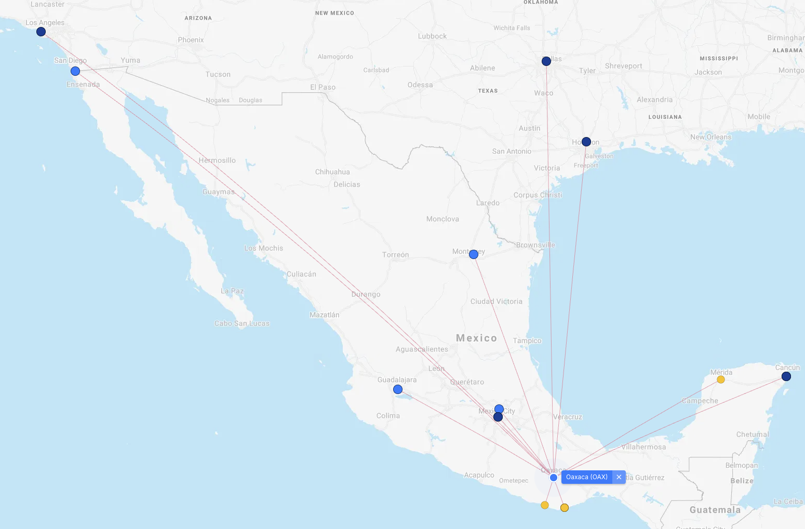This screenshot has height=529, width=805.
Task: Select the light blue Mexico City marker
Action: click(x=498, y=408)
